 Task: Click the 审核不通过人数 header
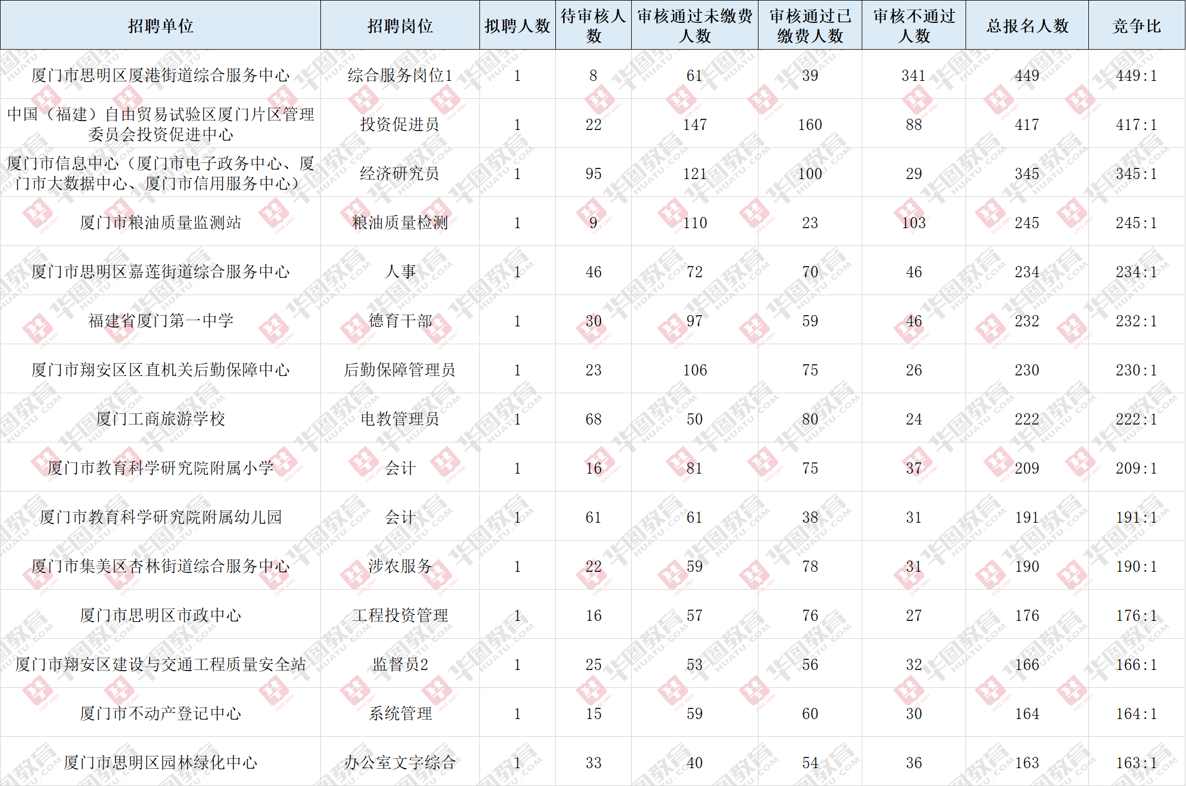coord(914,25)
